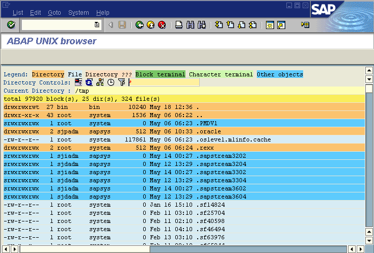Click the green Block terminal legend label
Viewport: 374px width, 253px height.
(161, 74)
